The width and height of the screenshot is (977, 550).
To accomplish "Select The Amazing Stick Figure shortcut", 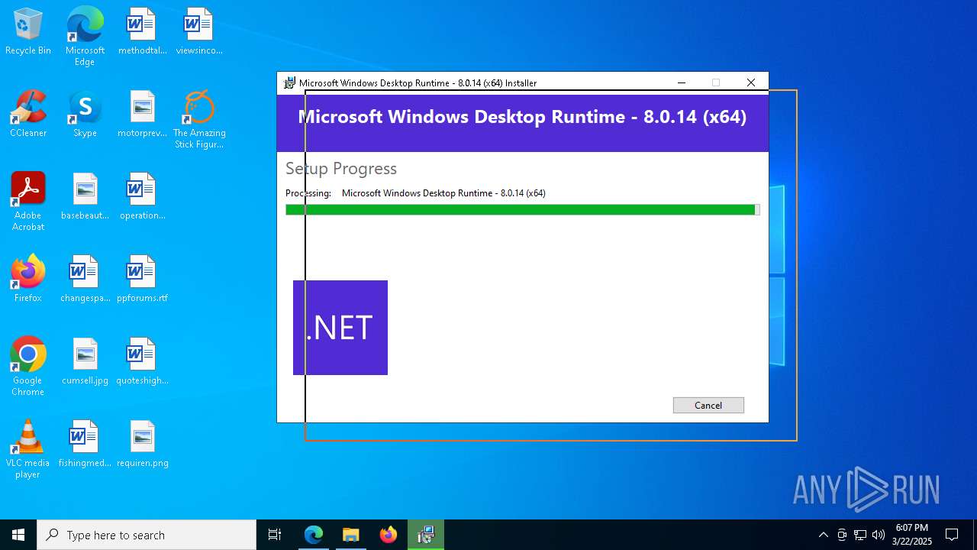I will [x=199, y=120].
